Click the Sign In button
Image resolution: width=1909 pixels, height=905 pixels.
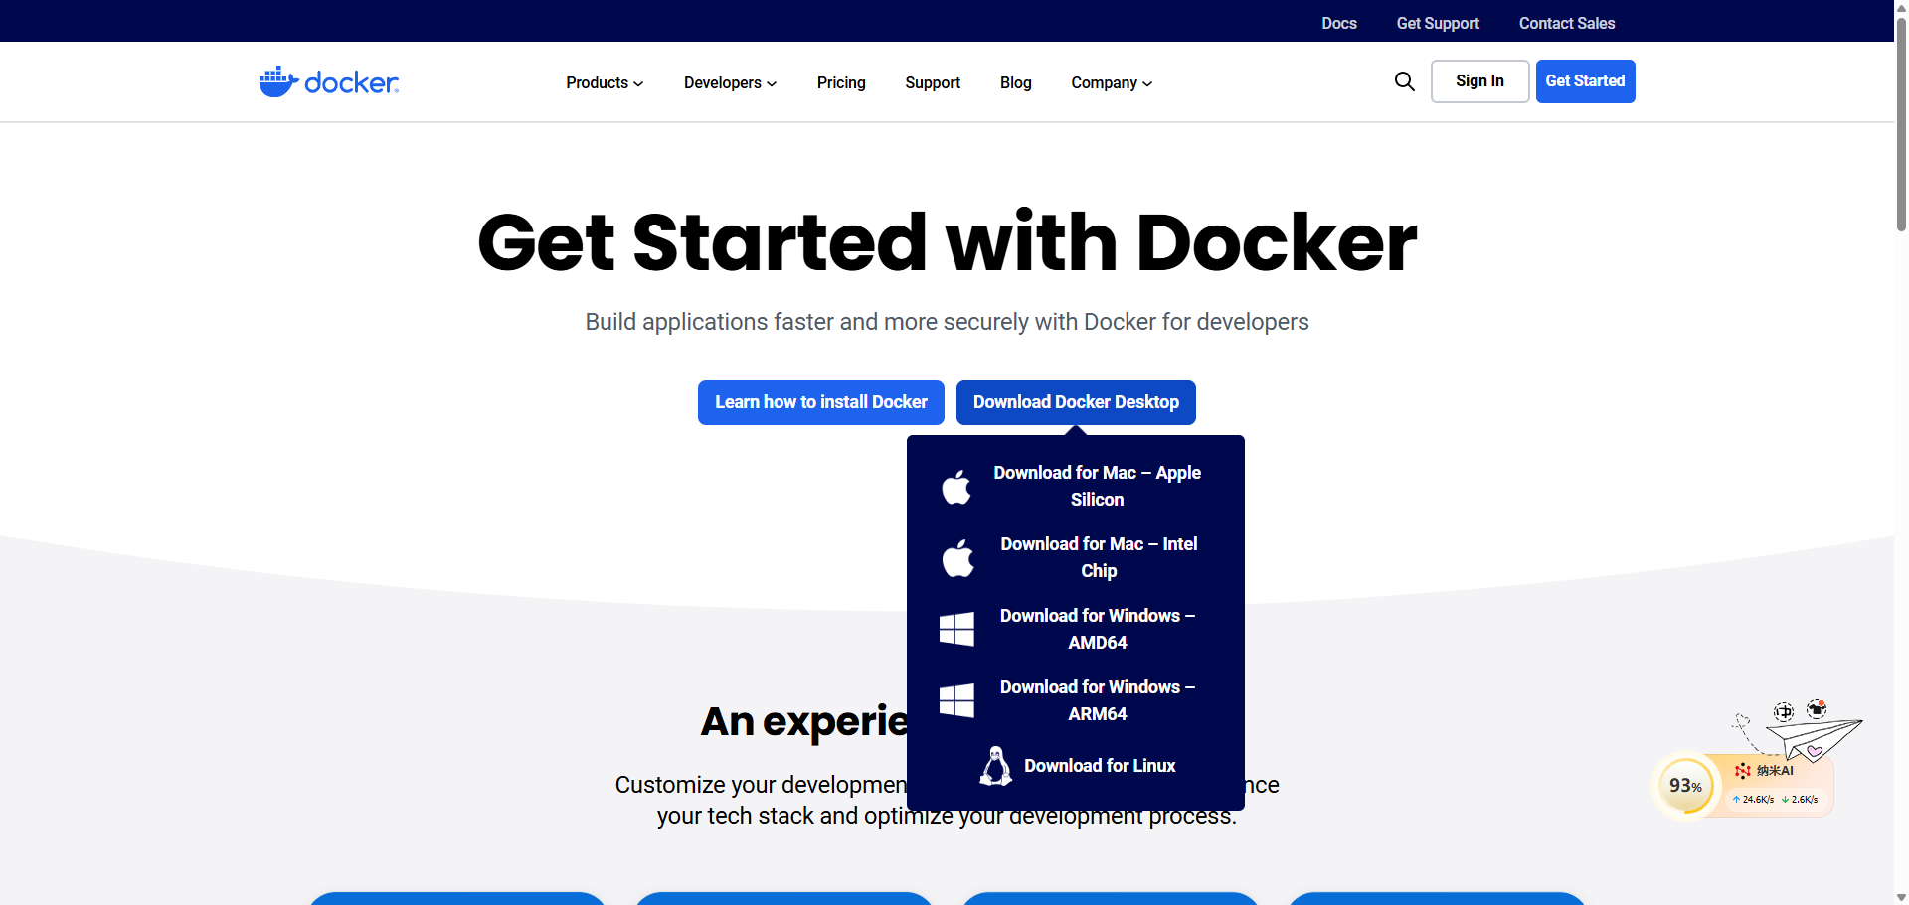coord(1479,81)
